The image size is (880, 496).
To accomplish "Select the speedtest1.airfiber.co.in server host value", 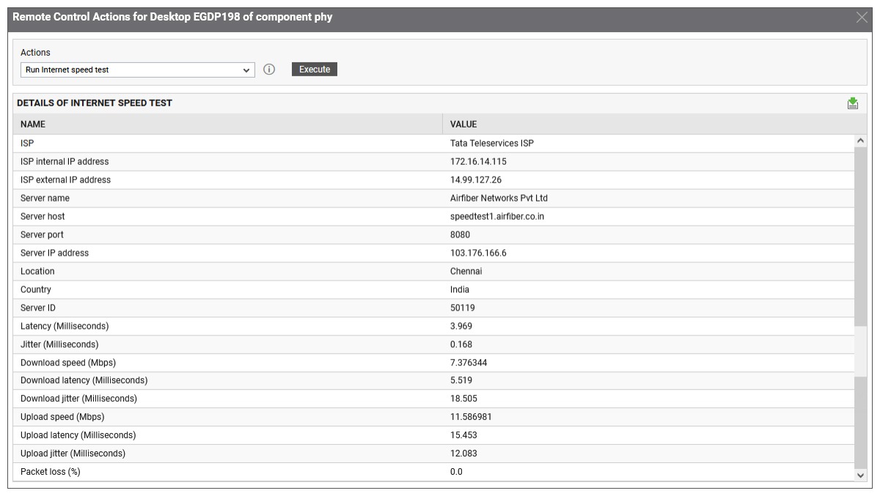I will point(497,217).
